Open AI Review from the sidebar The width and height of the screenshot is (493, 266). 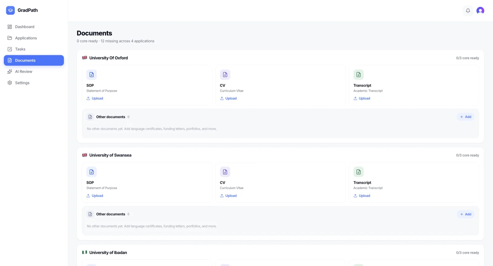click(34, 71)
